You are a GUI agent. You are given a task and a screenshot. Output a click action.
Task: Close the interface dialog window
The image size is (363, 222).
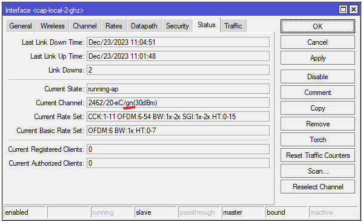353,10
